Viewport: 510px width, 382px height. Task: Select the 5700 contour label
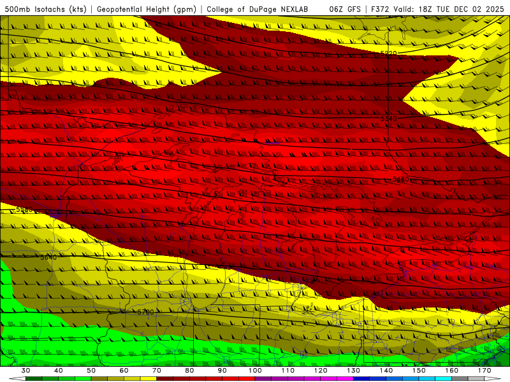click(x=145, y=312)
